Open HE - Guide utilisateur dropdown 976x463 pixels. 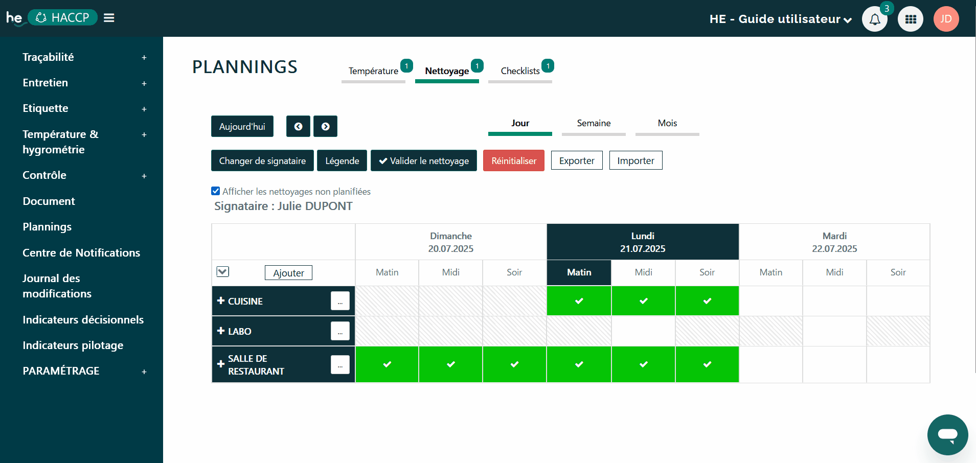click(x=780, y=19)
